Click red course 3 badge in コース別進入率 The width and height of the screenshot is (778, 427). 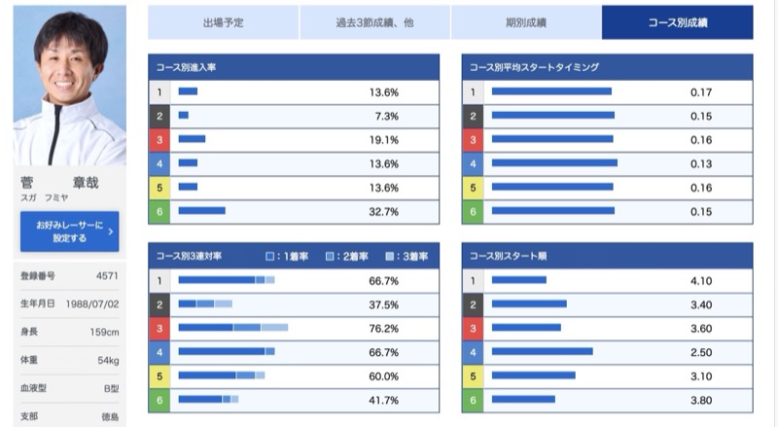coord(159,139)
